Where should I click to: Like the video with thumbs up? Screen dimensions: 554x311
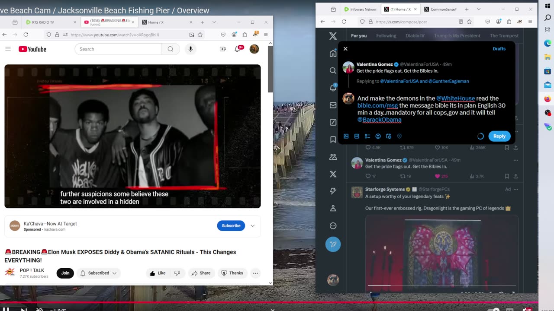tap(158, 273)
